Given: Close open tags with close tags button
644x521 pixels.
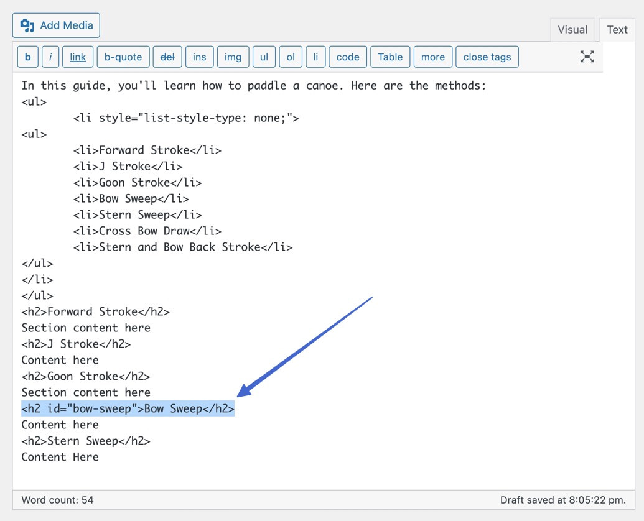Looking at the screenshot, I should point(487,57).
